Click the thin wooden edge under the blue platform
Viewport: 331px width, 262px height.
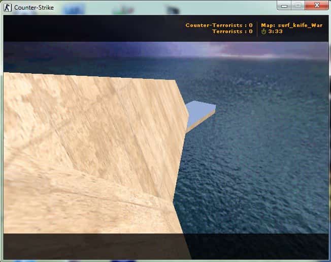200,123
